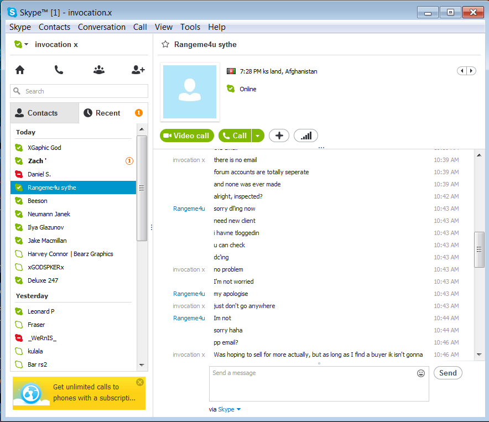The width and height of the screenshot is (489, 422).
Task: Click the Skype logo in title bar
Action: coord(12,13)
